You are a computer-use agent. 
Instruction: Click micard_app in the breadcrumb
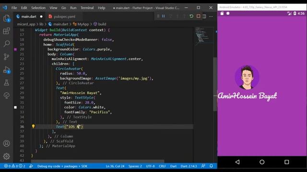point(26,24)
